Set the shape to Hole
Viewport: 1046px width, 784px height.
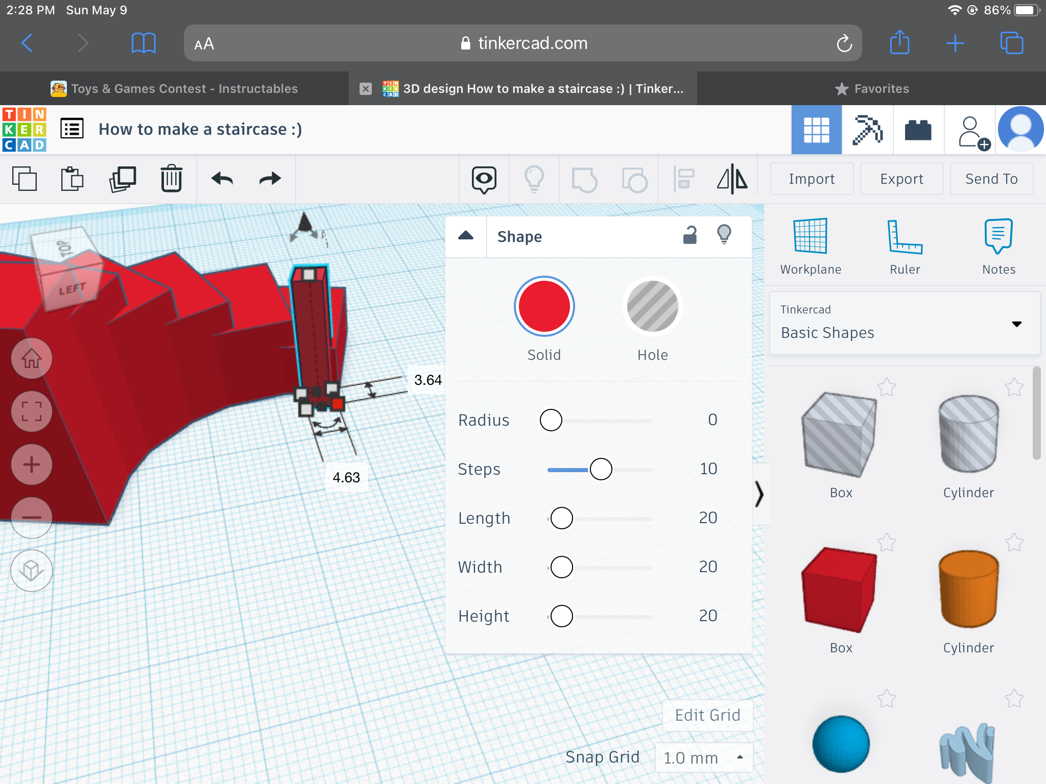point(652,306)
